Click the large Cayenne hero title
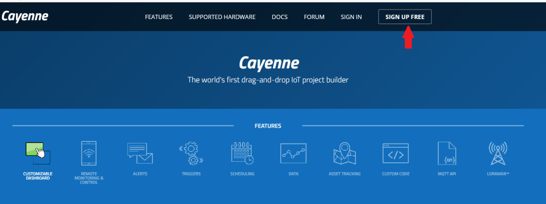 tap(269, 62)
